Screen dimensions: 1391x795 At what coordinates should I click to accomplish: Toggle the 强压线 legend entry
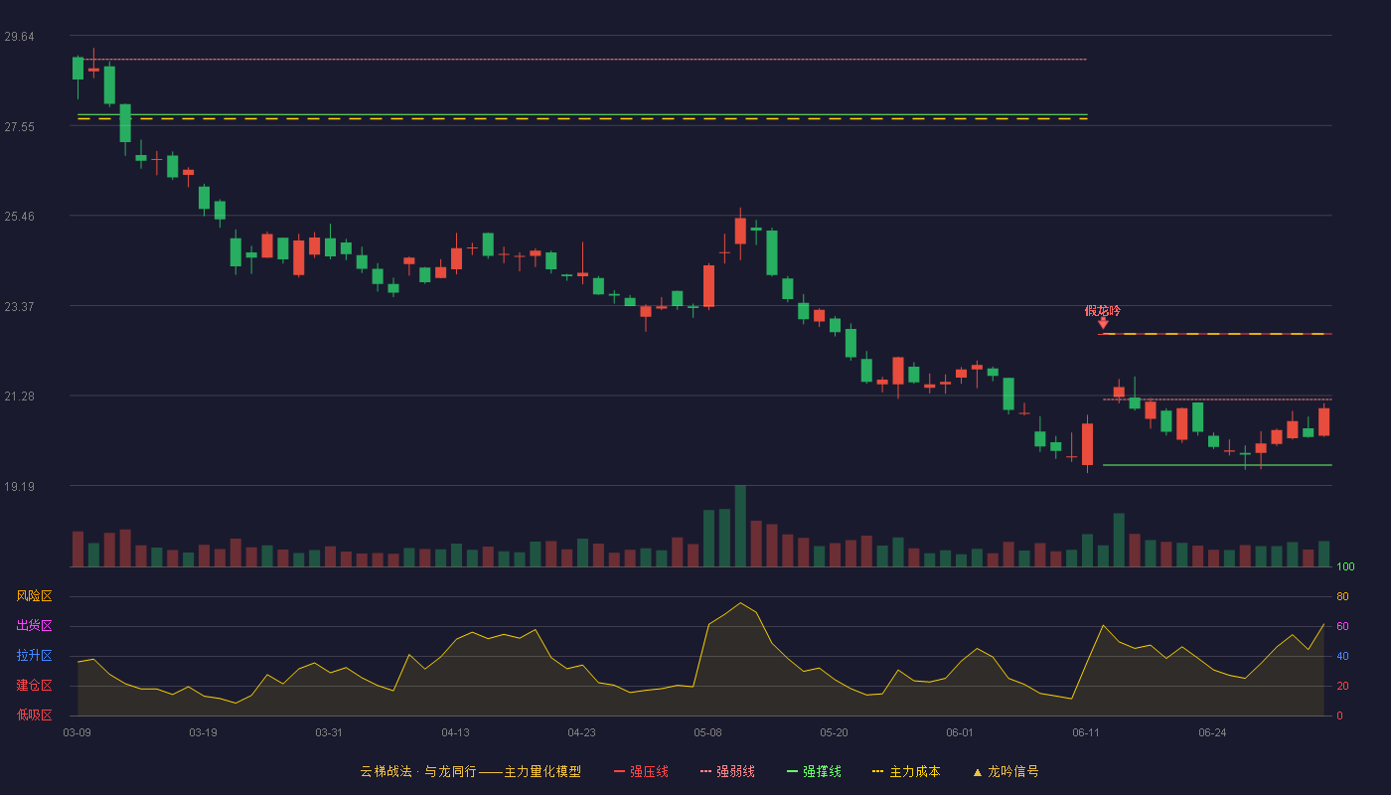[x=641, y=771]
